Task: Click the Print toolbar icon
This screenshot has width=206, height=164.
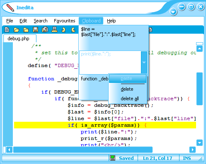Action: (54, 29)
